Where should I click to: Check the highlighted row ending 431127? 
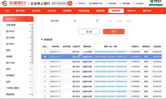point(45,57)
